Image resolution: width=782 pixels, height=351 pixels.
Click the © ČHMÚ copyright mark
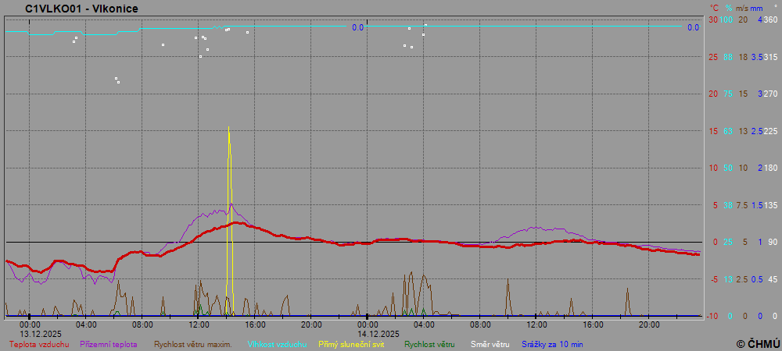758,343
